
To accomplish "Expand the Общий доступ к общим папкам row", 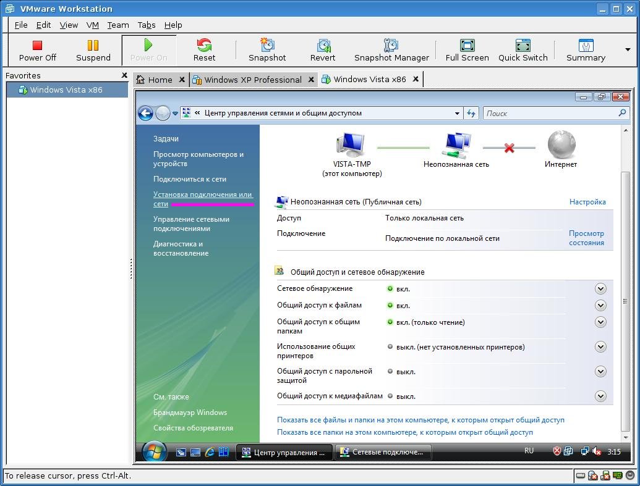I will (x=600, y=322).
